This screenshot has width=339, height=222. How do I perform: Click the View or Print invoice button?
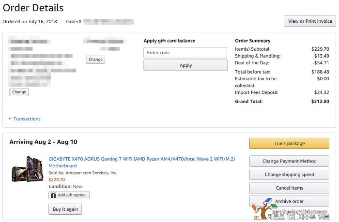click(x=310, y=21)
